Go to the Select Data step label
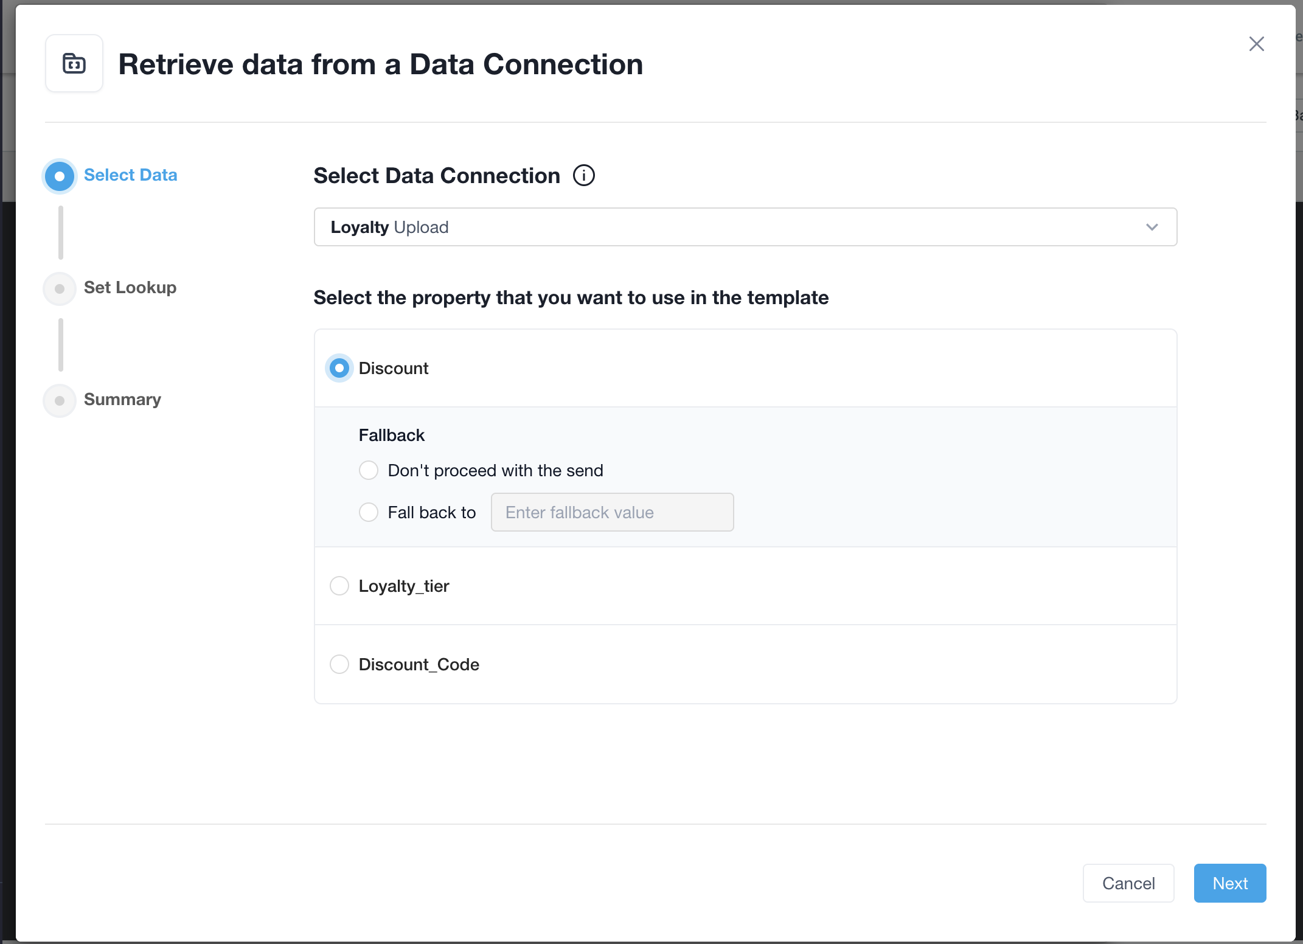1303x944 pixels. point(131,175)
